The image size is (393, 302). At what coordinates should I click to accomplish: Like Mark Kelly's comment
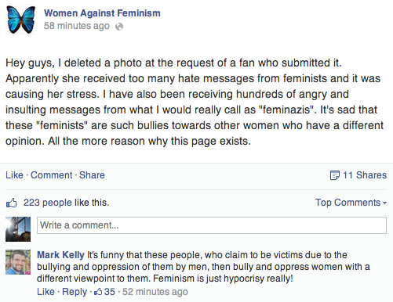(45, 292)
